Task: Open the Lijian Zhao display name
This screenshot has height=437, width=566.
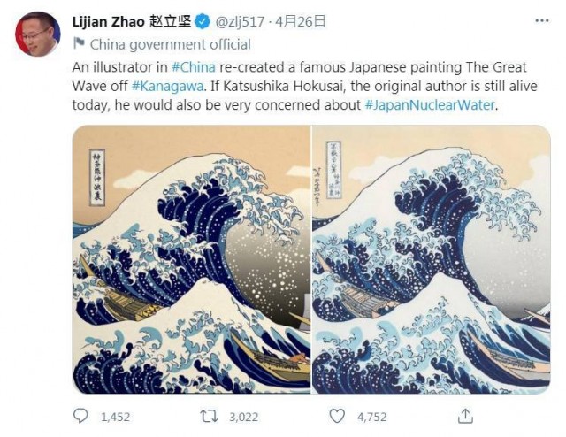Action: point(132,21)
